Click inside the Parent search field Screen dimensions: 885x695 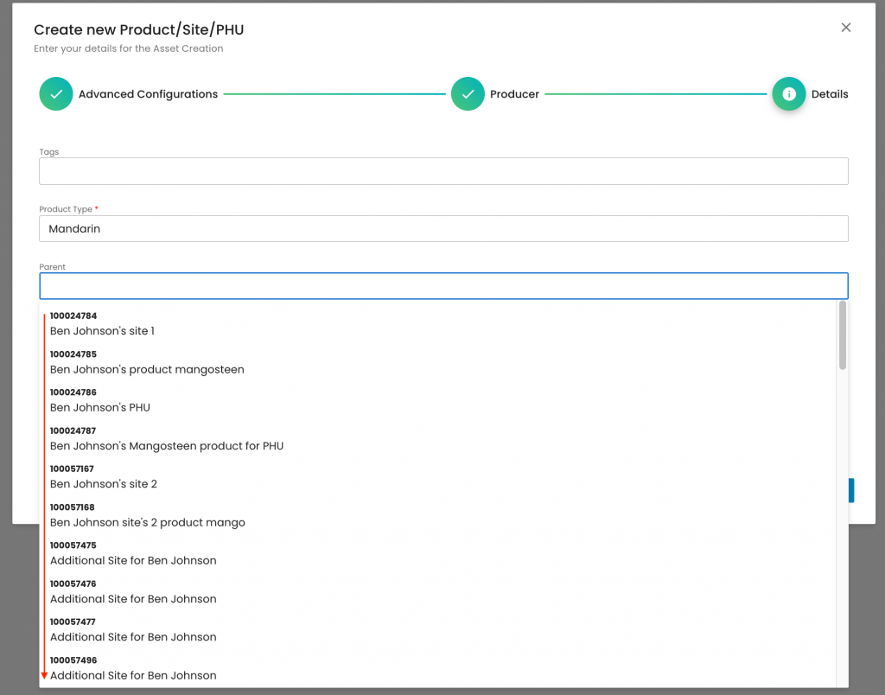[443, 286]
